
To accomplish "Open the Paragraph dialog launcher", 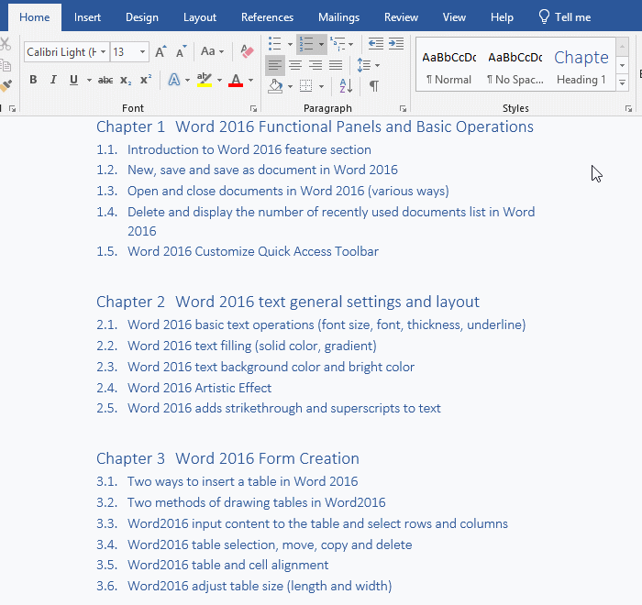I will coord(403,108).
